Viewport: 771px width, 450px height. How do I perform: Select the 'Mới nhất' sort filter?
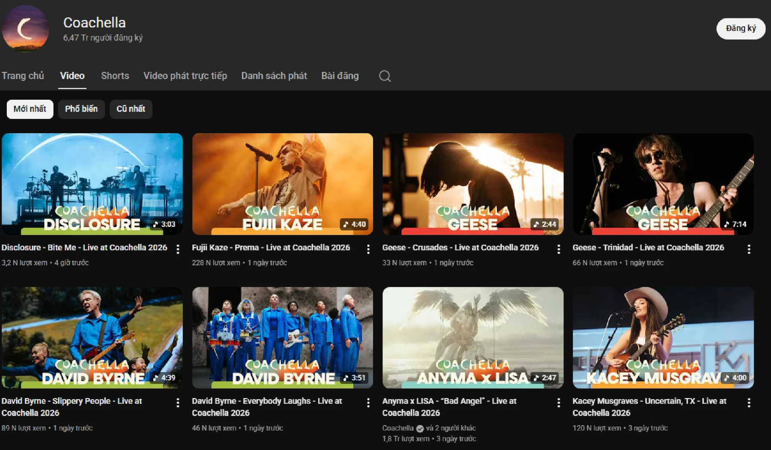30,109
